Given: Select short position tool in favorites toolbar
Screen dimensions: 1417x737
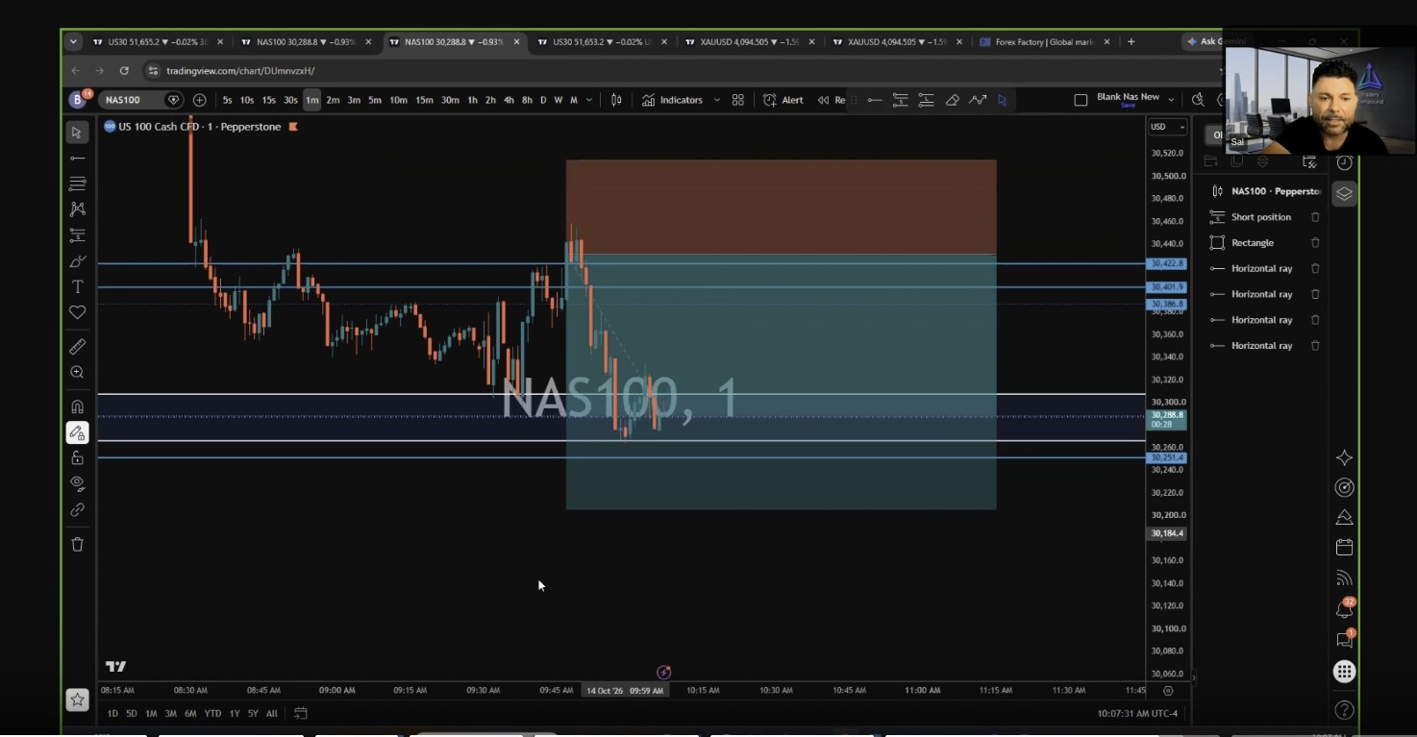Looking at the screenshot, I should tap(900, 100).
